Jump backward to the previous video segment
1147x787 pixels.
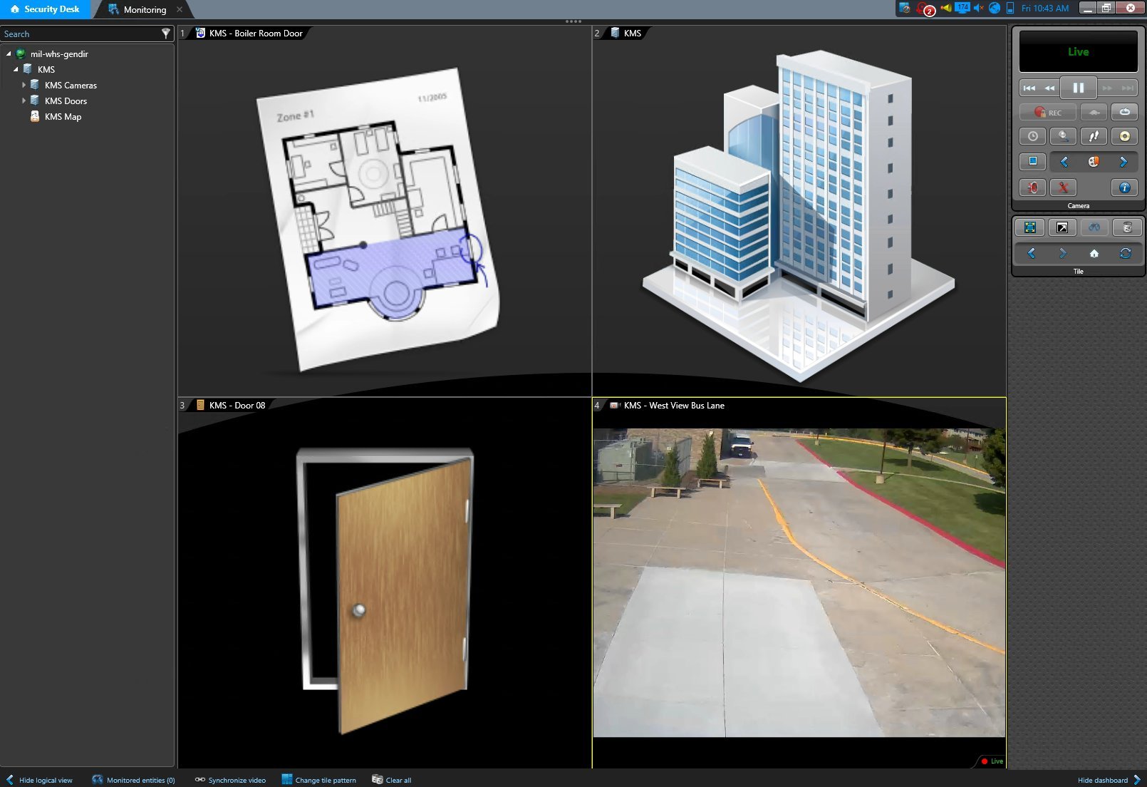tap(1029, 88)
